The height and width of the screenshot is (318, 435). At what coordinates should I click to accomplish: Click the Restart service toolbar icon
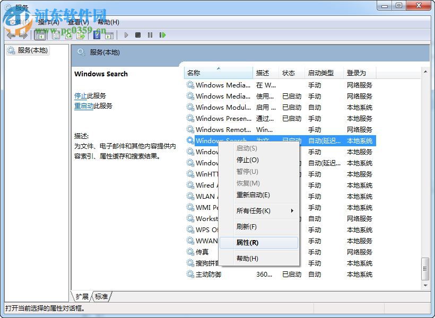[x=163, y=35]
